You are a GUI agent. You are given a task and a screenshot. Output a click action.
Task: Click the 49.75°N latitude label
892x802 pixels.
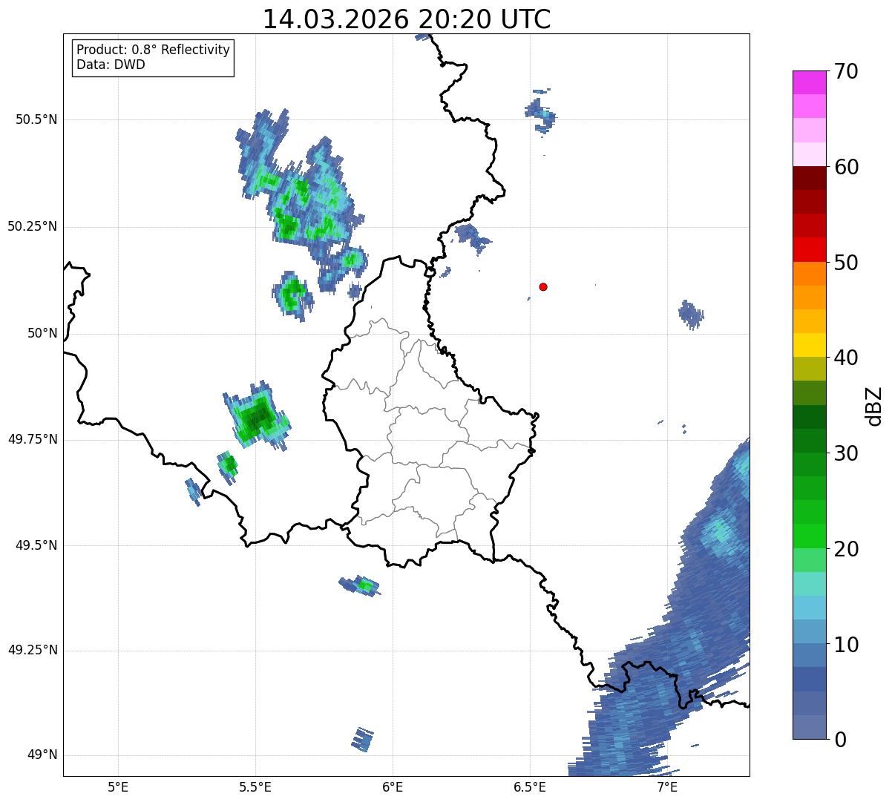click(32, 439)
